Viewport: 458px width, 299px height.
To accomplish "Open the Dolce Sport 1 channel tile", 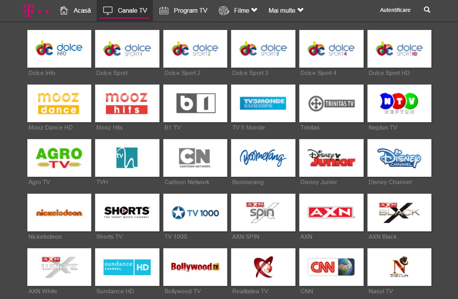I will coord(128,49).
